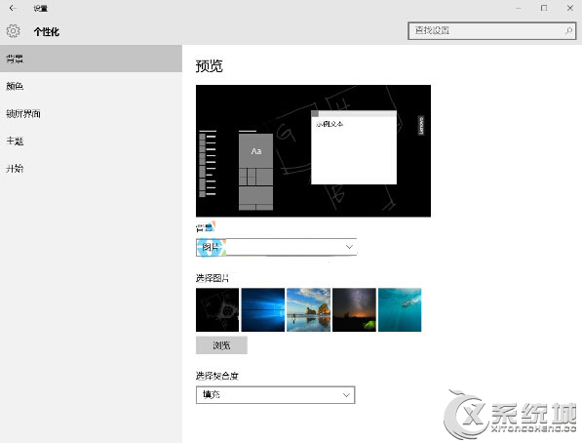This screenshot has height=443, width=582.
Task: Expand the 填充 fit dropdown
Action: pyautogui.click(x=276, y=394)
